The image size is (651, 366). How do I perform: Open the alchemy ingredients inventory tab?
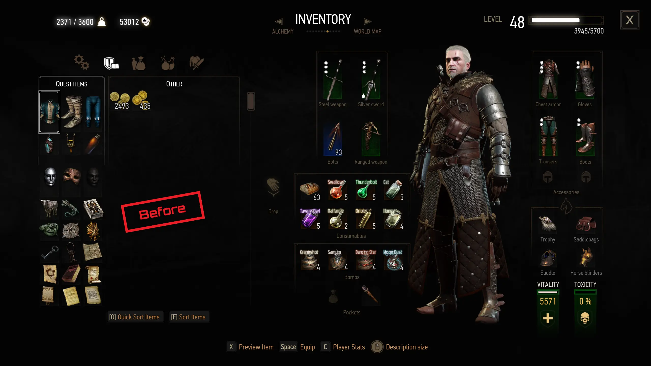[168, 63]
